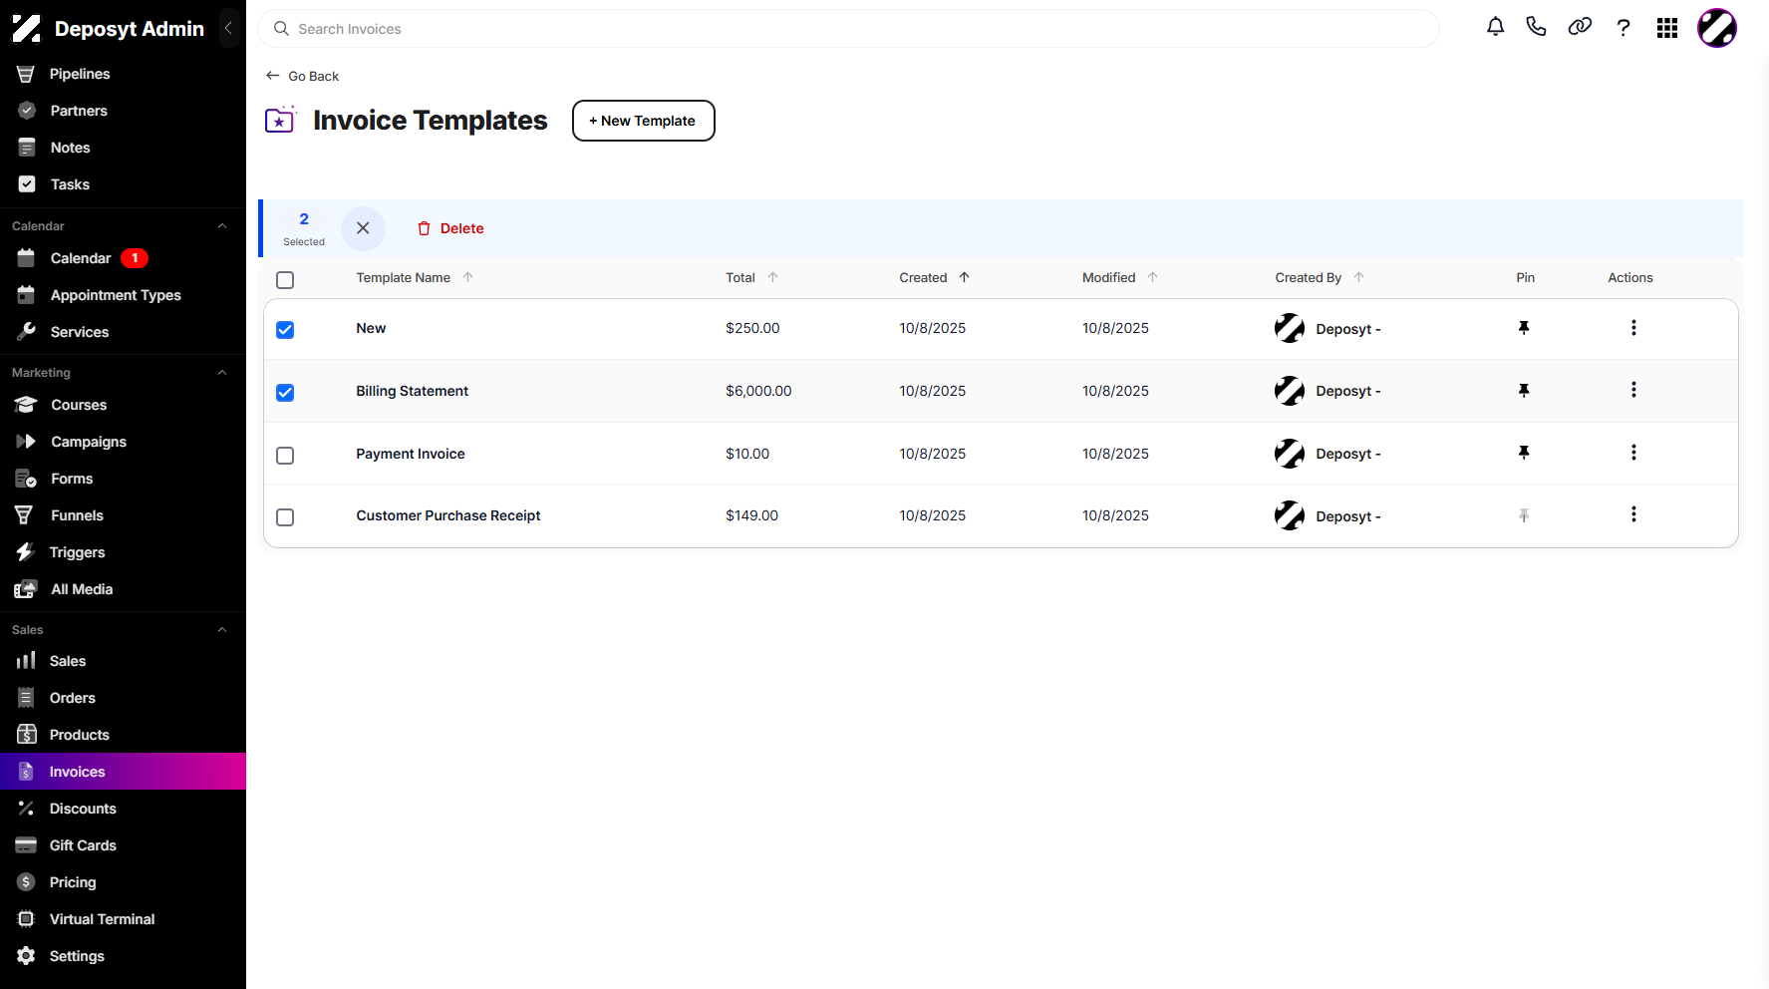Open the Billing Statement template name
This screenshot has width=1769, height=989.
coord(412,391)
